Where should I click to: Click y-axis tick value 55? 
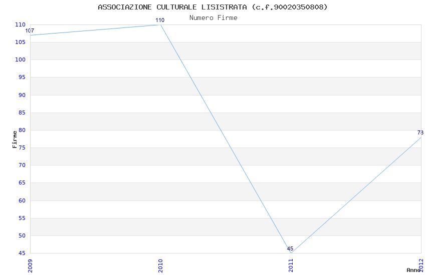[22, 218]
